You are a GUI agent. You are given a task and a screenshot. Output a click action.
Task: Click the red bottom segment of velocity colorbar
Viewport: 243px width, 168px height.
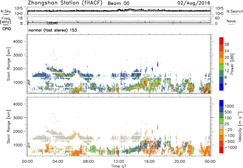(221, 150)
